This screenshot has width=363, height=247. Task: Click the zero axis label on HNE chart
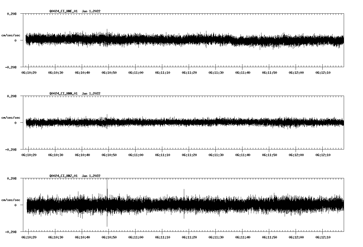pyautogui.click(x=16, y=40)
